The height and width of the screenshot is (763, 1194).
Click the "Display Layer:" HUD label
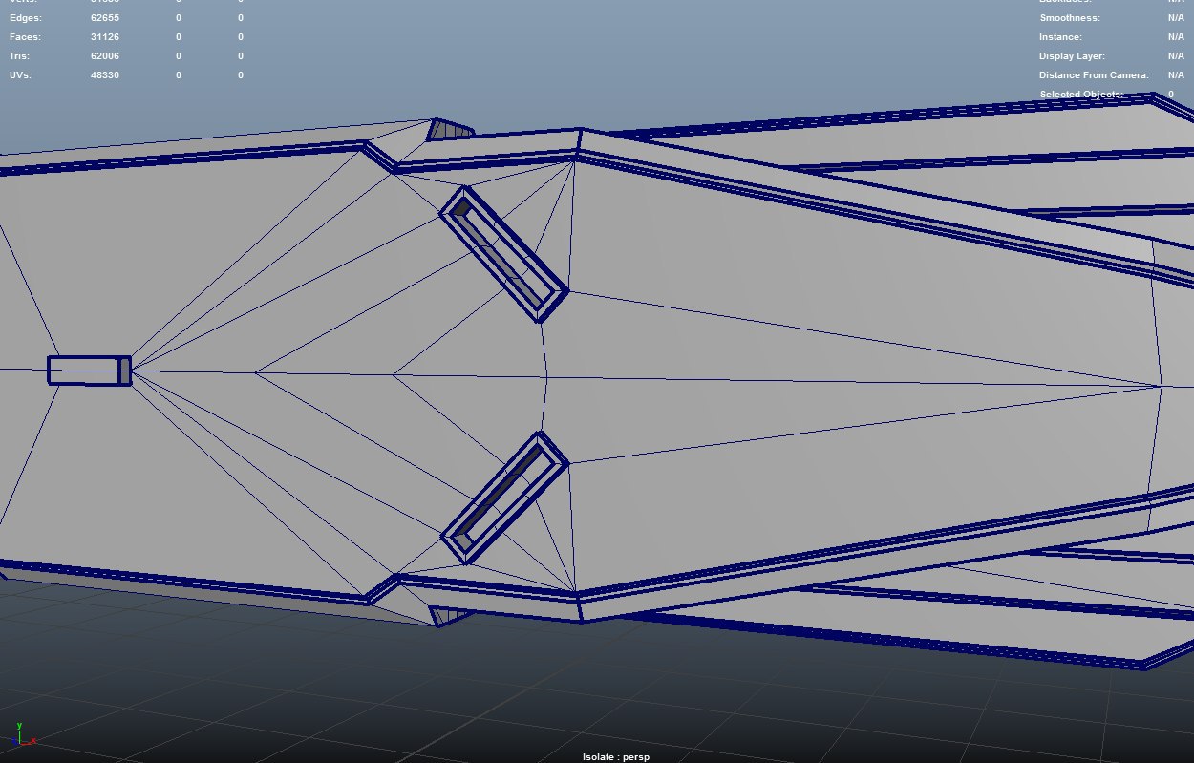[x=1072, y=56]
